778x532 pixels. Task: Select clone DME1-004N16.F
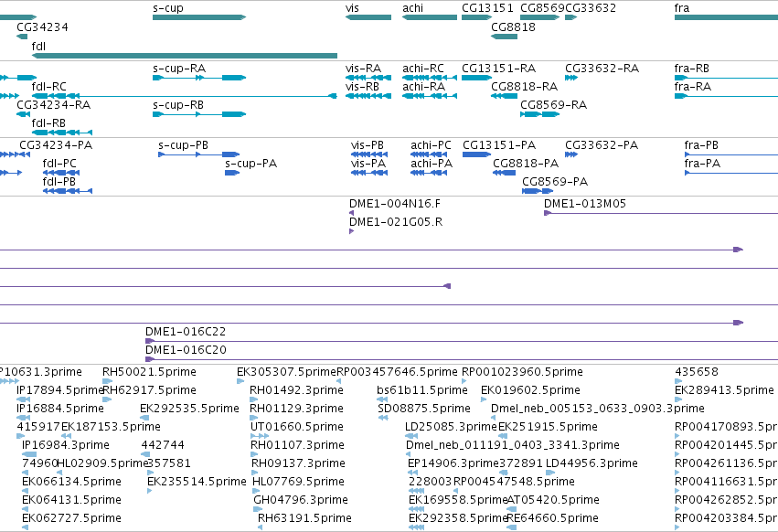351,213
